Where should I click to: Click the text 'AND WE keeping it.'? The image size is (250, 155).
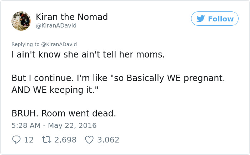(x=54, y=90)
